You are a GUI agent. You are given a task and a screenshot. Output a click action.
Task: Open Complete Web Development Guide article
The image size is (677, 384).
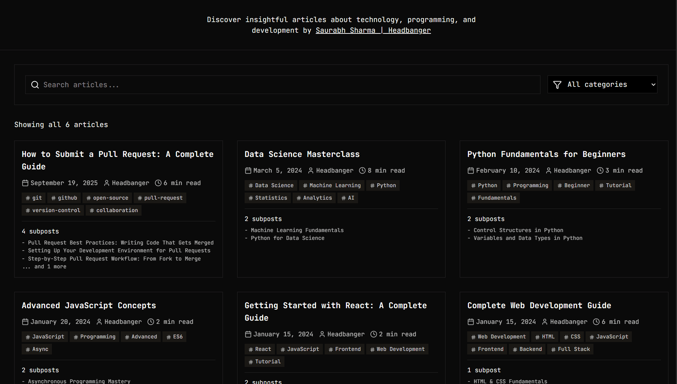pos(539,306)
